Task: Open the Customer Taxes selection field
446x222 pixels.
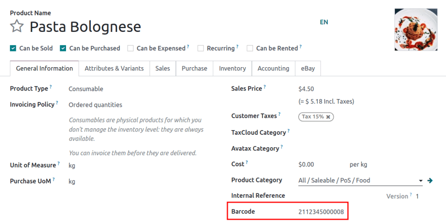Action: 373,117
